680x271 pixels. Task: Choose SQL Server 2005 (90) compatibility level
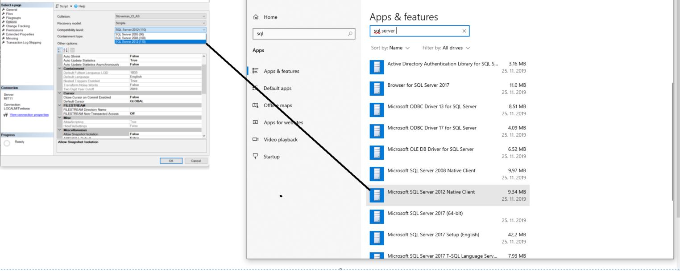point(161,34)
